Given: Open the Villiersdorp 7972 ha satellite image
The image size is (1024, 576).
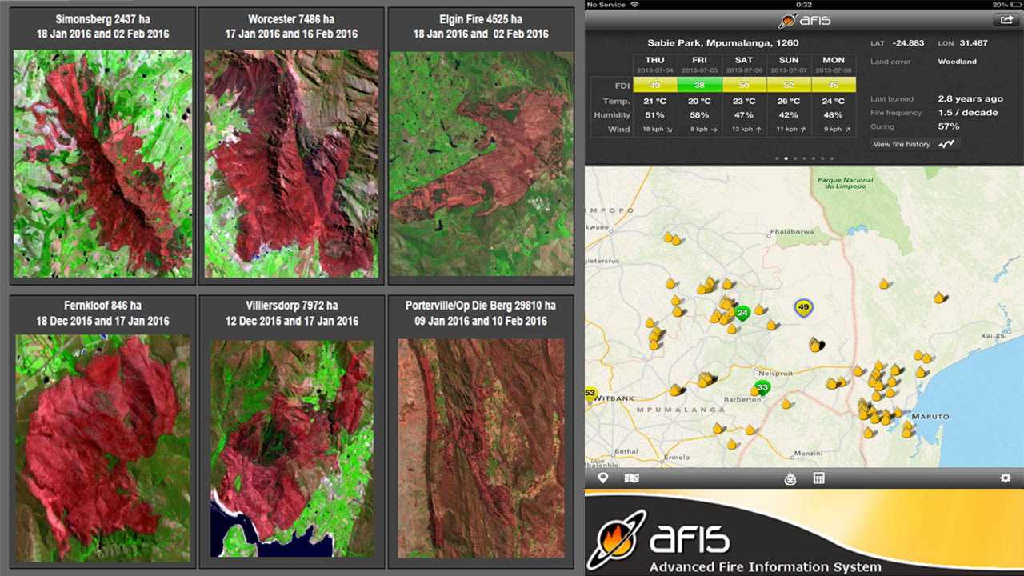Looking at the screenshot, I should click(x=292, y=448).
